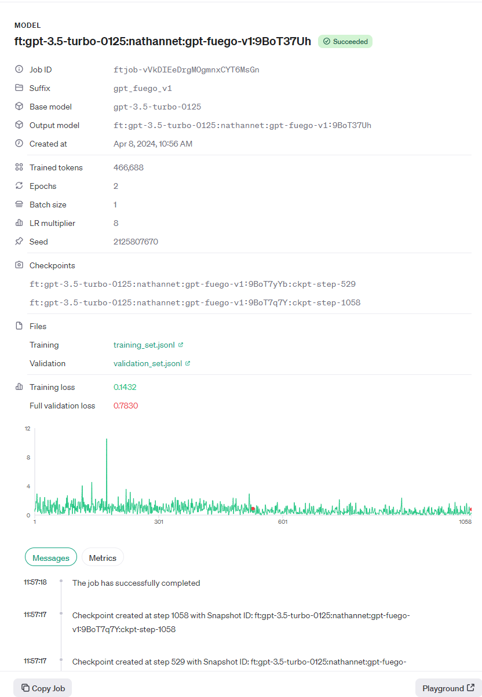Click the Job ID info icon
482x697 pixels.
pos(19,70)
